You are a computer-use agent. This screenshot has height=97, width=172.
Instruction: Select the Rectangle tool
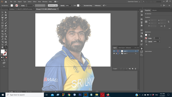point(2,23)
